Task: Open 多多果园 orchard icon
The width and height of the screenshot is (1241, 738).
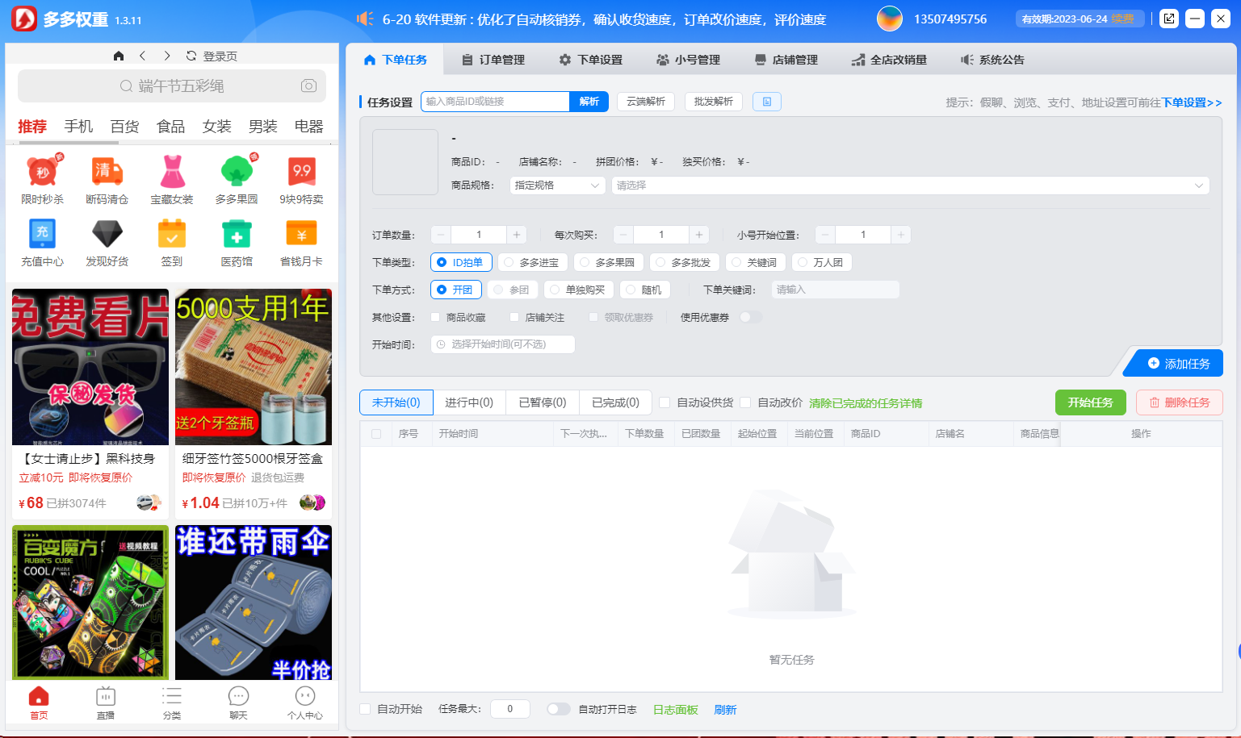Action: (237, 171)
